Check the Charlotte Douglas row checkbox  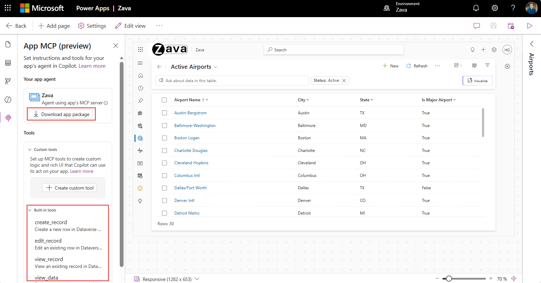pos(164,151)
